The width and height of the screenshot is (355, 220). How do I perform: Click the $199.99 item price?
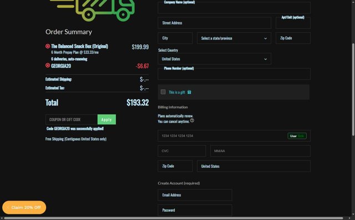point(140,47)
